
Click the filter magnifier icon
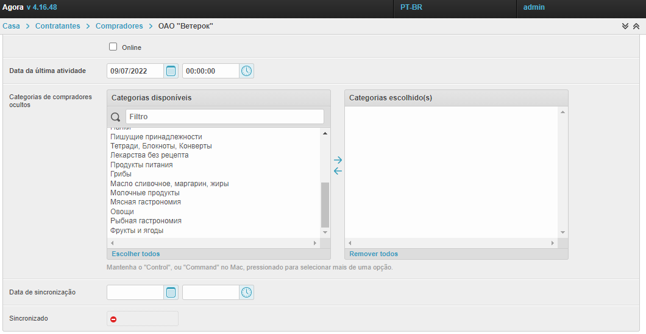coord(116,117)
